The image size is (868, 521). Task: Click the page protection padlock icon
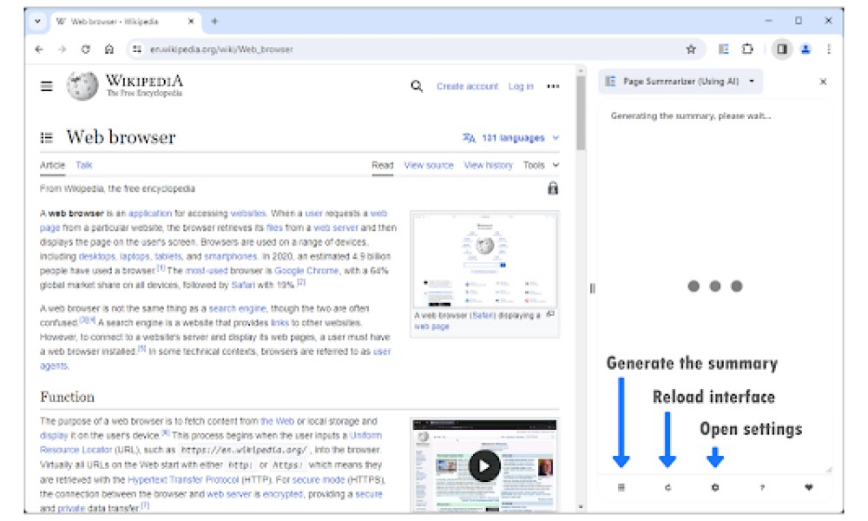pos(552,188)
